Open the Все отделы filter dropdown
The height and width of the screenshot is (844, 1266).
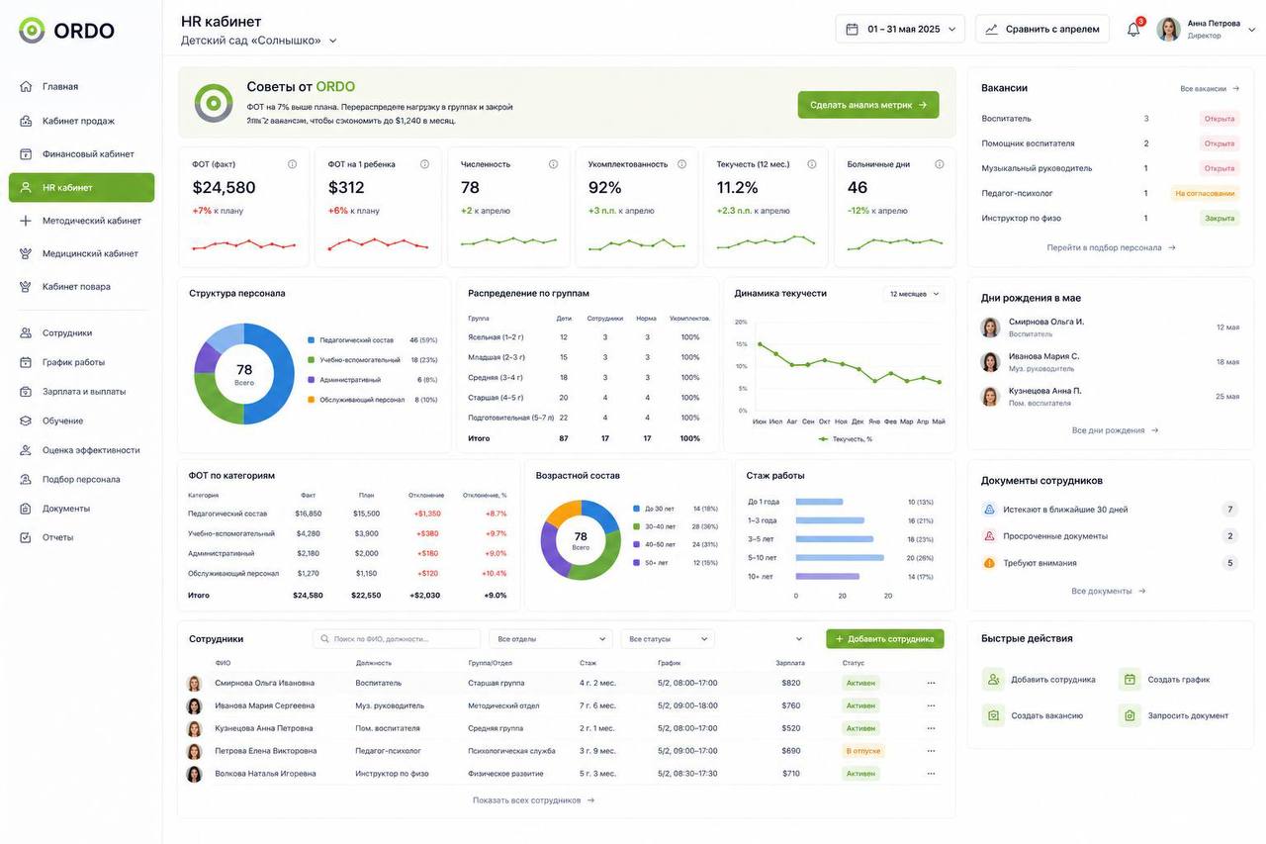pyautogui.click(x=551, y=639)
